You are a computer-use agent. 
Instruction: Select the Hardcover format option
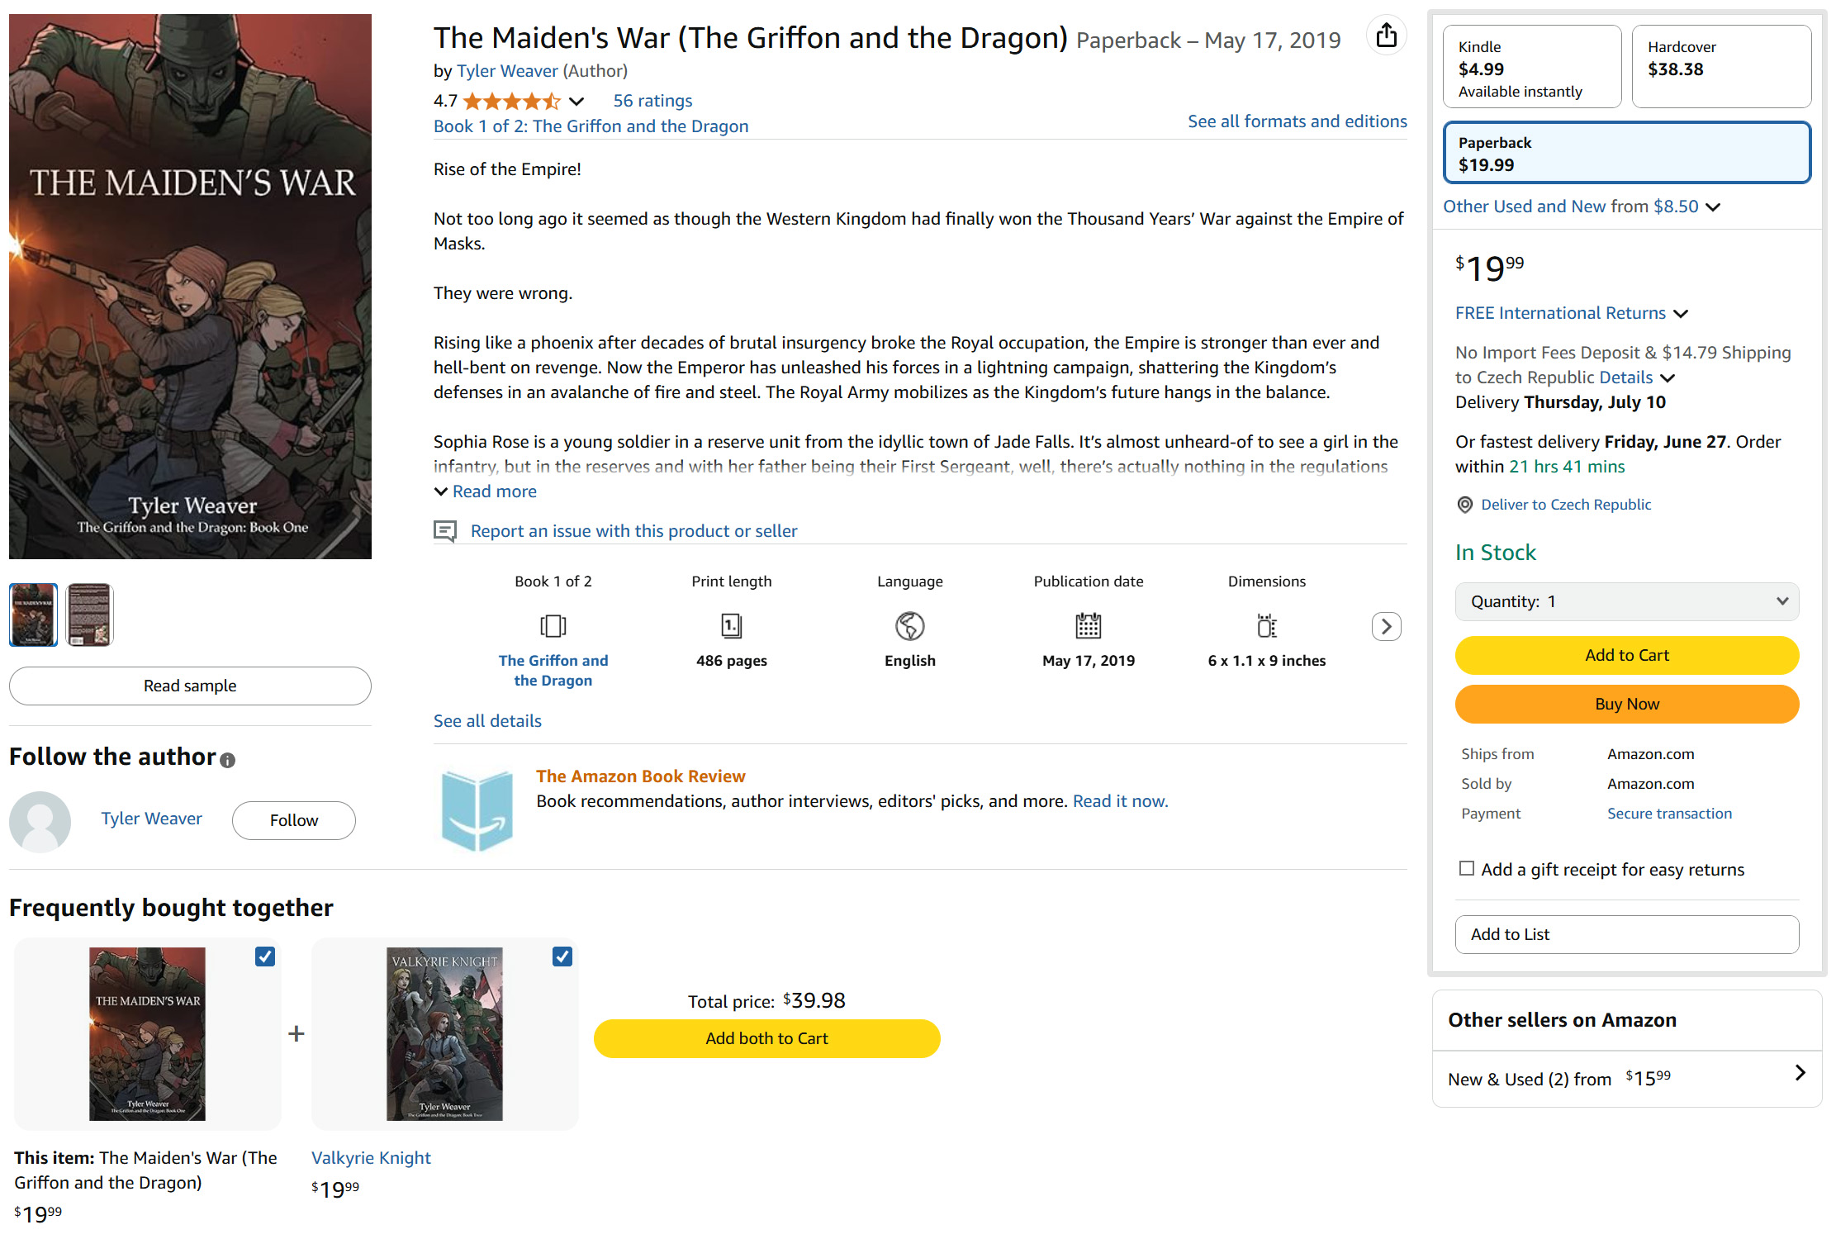pyautogui.click(x=1722, y=67)
